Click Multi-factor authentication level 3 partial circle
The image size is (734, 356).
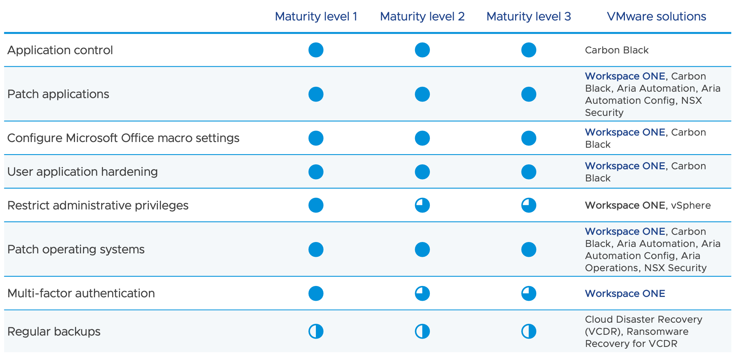(529, 294)
